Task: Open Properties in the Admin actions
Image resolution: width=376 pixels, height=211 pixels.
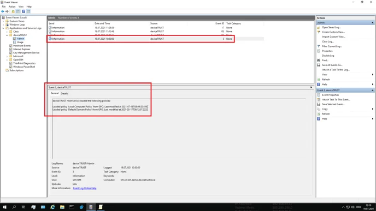Action: click(x=327, y=51)
